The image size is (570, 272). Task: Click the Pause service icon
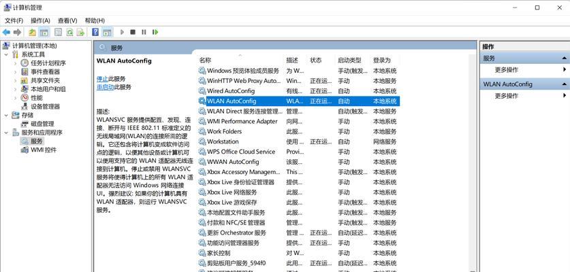(x=144, y=33)
